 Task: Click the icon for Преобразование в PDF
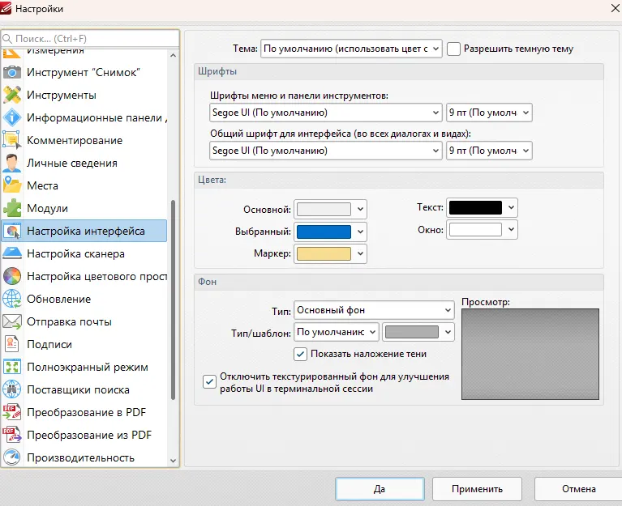pos(12,412)
